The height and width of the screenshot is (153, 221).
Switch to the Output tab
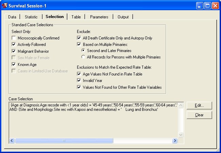coord(123,17)
